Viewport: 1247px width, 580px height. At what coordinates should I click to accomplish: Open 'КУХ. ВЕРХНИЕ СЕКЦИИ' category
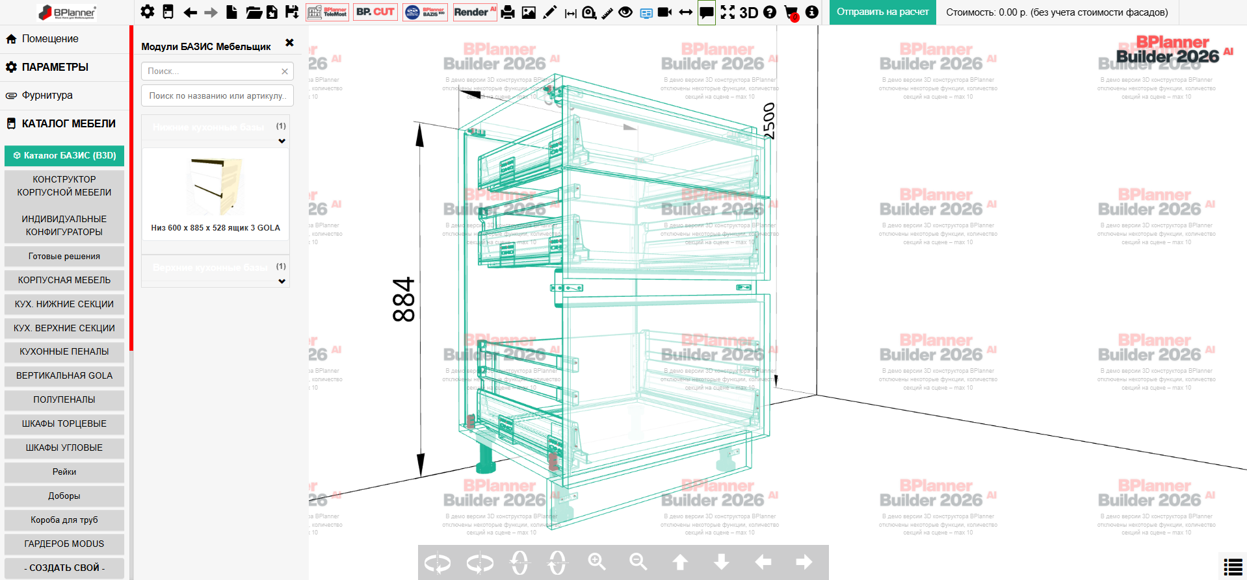click(64, 328)
